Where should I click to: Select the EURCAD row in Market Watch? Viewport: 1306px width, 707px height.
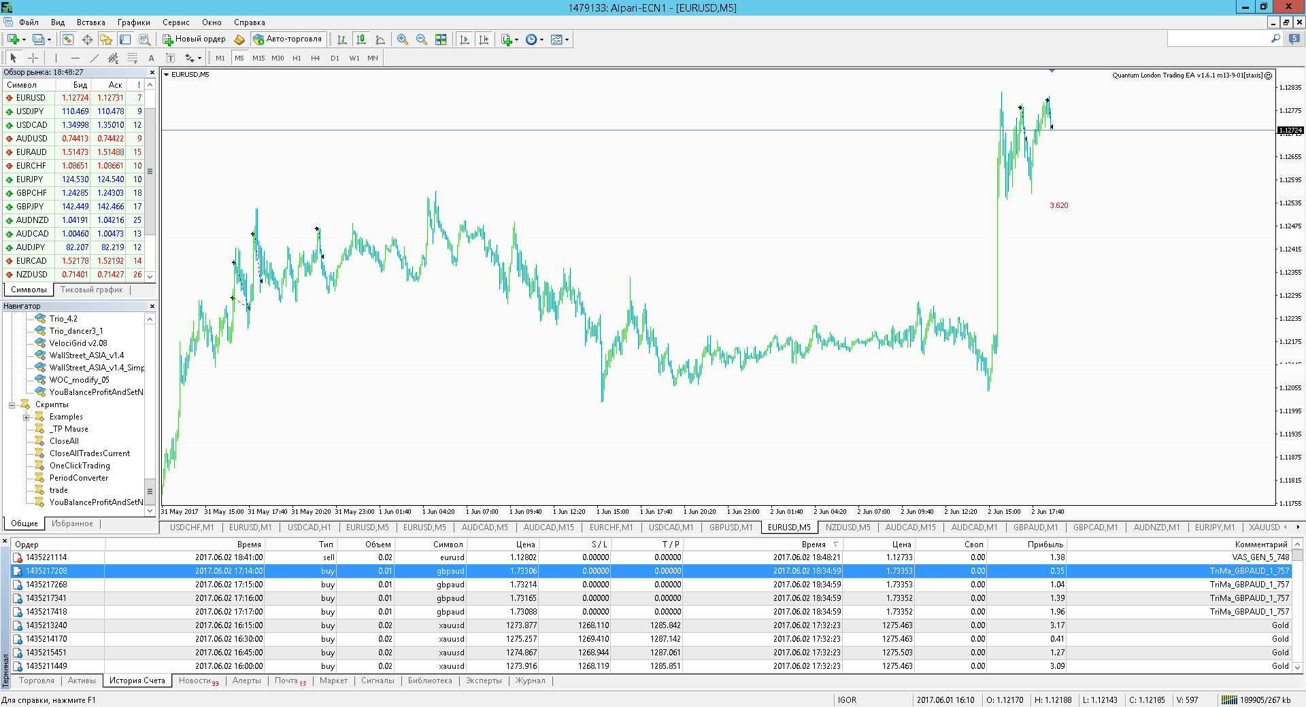pyautogui.click(x=73, y=261)
